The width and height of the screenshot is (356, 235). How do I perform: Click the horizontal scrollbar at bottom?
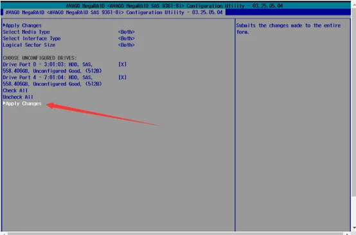point(175,234)
